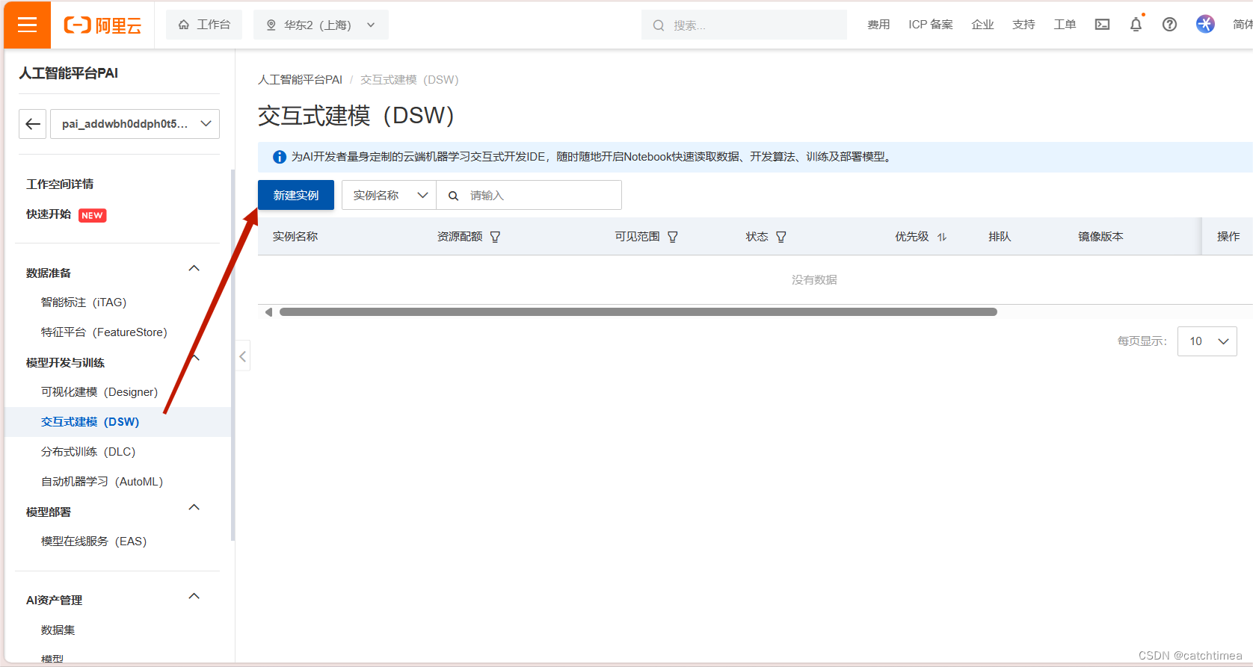Viewport: 1253px width, 667px height.
Task: Click the 操作 column header
Action: pyautogui.click(x=1228, y=237)
